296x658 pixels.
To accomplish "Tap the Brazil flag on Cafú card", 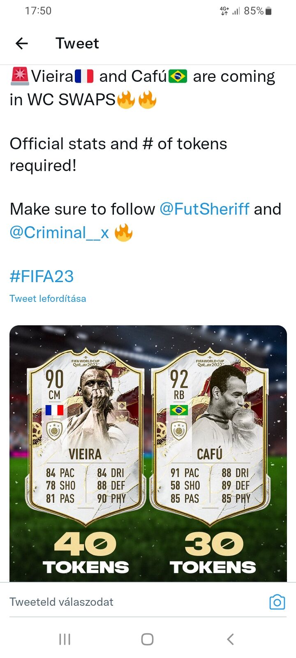I will pos(179,410).
